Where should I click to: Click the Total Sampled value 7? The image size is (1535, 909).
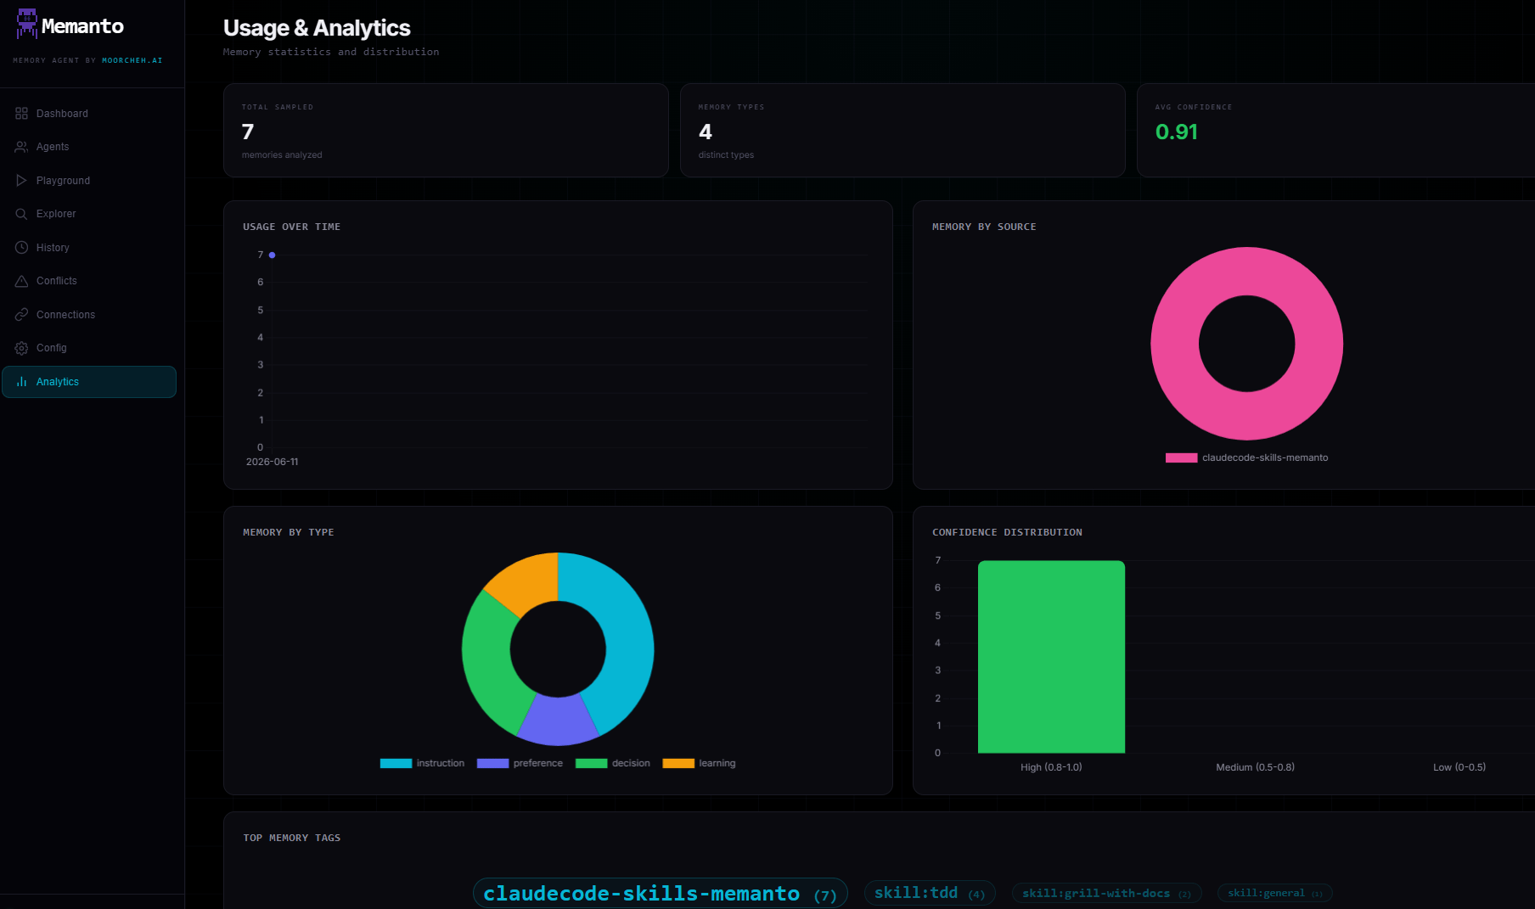coord(248,132)
